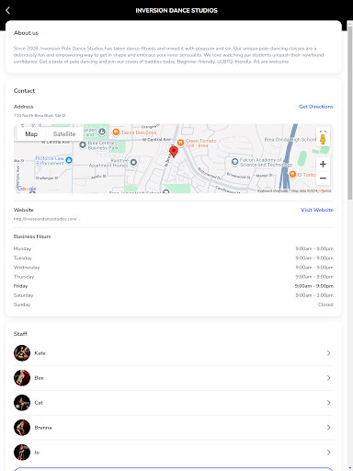Zoom in on the map

click(x=323, y=164)
